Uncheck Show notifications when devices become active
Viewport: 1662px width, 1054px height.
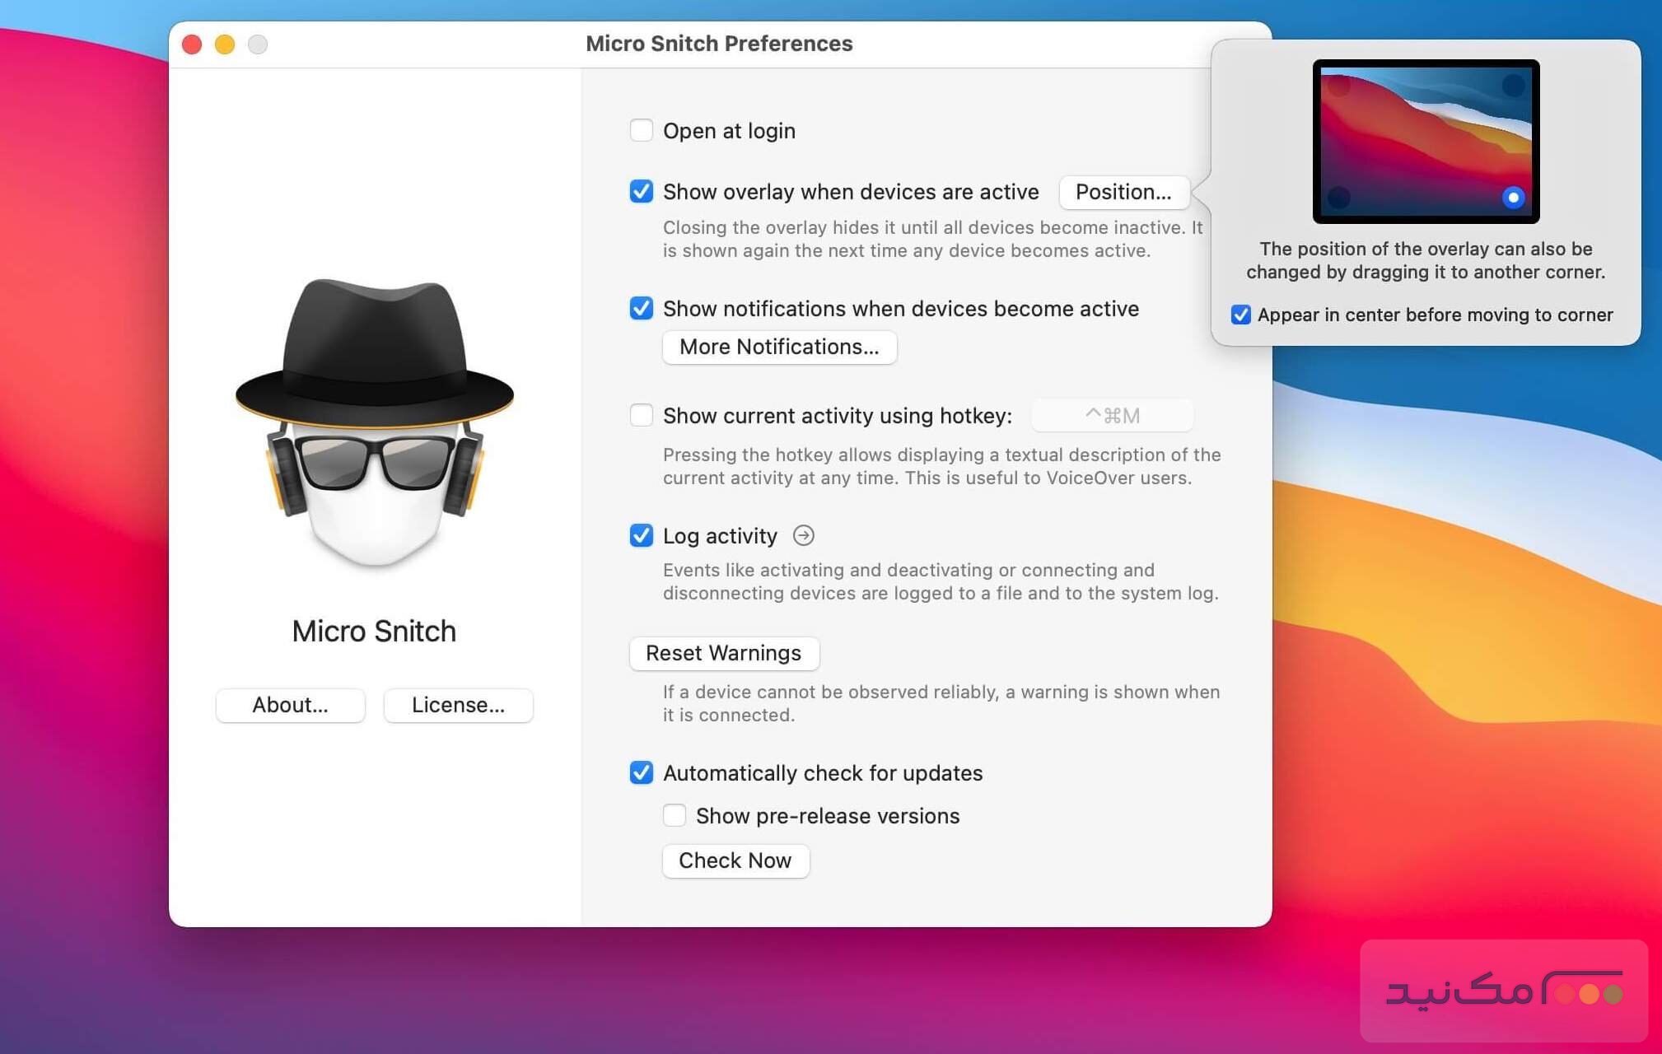(641, 309)
